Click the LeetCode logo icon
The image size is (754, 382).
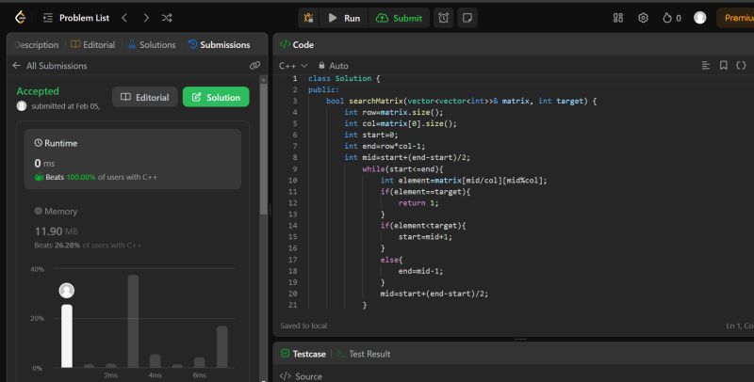[20, 18]
